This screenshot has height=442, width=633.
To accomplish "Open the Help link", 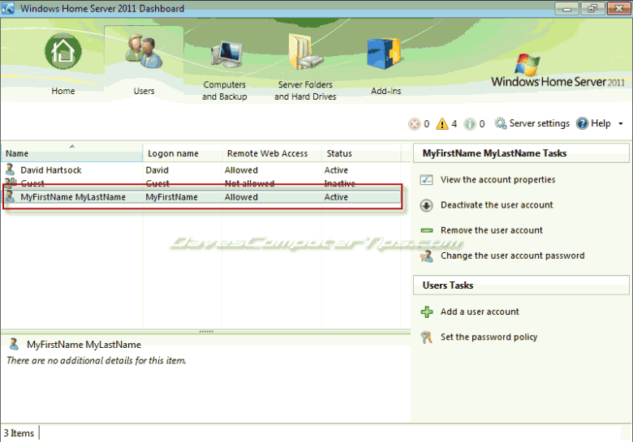I will [x=601, y=123].
